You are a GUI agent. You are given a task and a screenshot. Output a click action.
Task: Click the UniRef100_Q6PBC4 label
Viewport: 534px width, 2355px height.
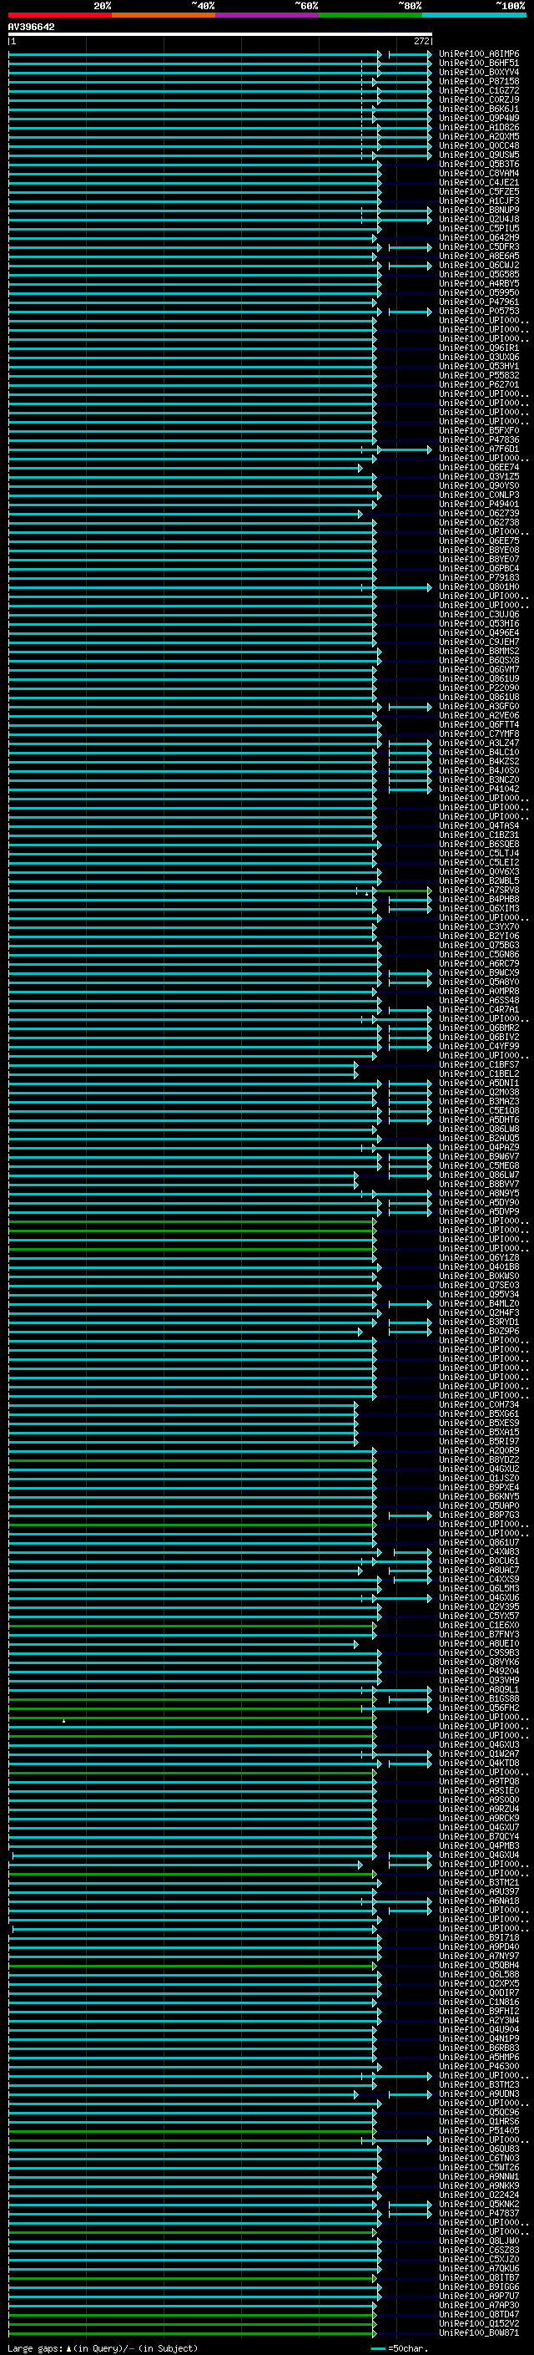point(479,569)
